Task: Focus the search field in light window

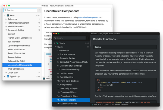Action: (20, 10)
